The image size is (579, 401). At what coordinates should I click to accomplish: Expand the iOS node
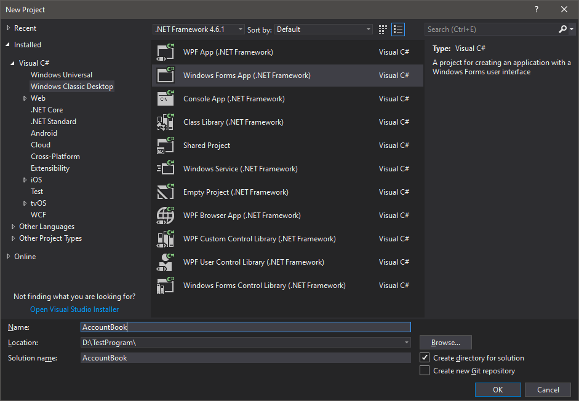tap(25, 180)
